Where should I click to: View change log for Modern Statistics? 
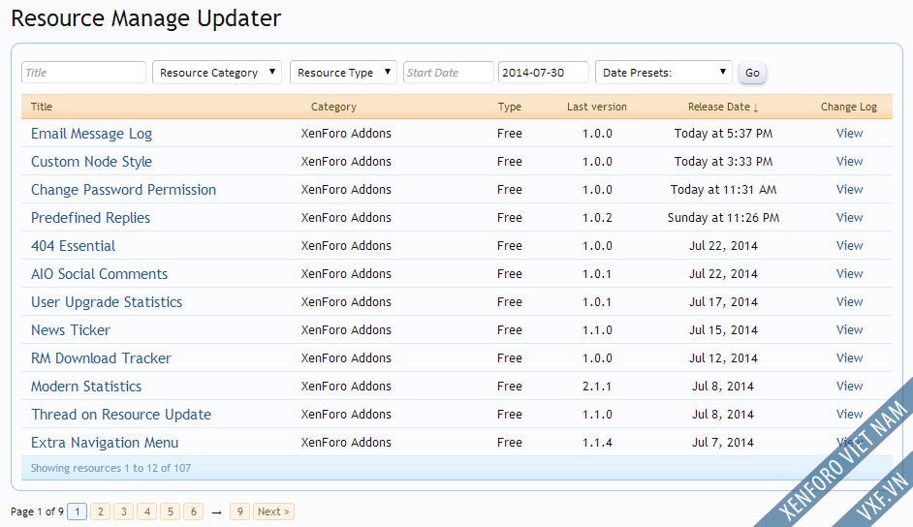point(850,386)
